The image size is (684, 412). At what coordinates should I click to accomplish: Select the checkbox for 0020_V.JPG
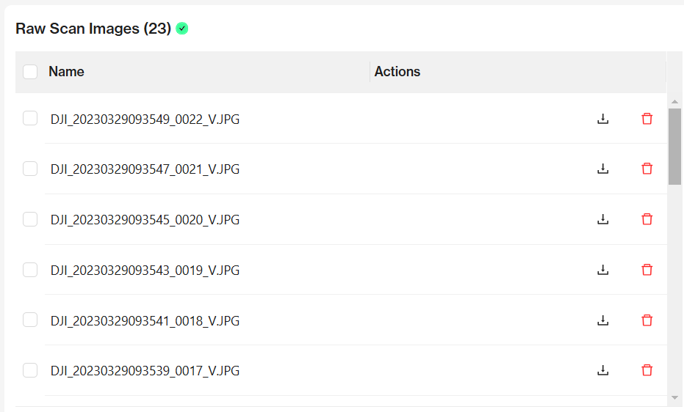(30, 219)
